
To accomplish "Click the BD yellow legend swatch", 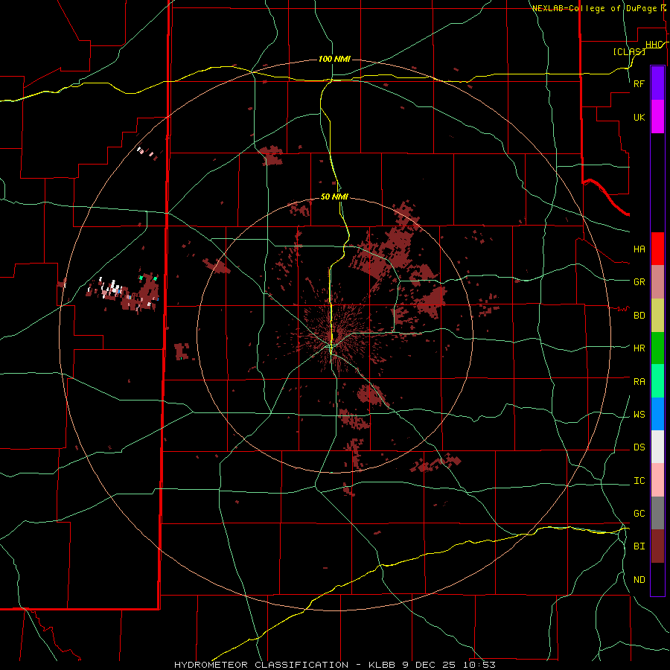I will pos(657,315).
